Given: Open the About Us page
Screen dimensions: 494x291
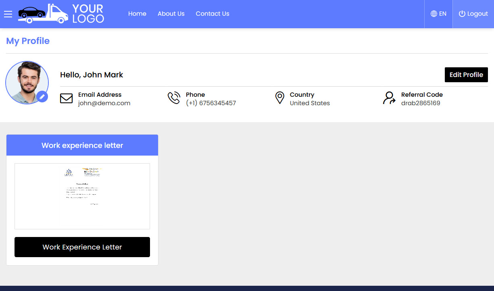Looking at the screenshot, I should 171,14.
